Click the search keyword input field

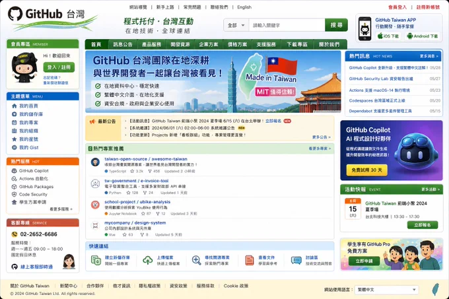tap(287, 25)
